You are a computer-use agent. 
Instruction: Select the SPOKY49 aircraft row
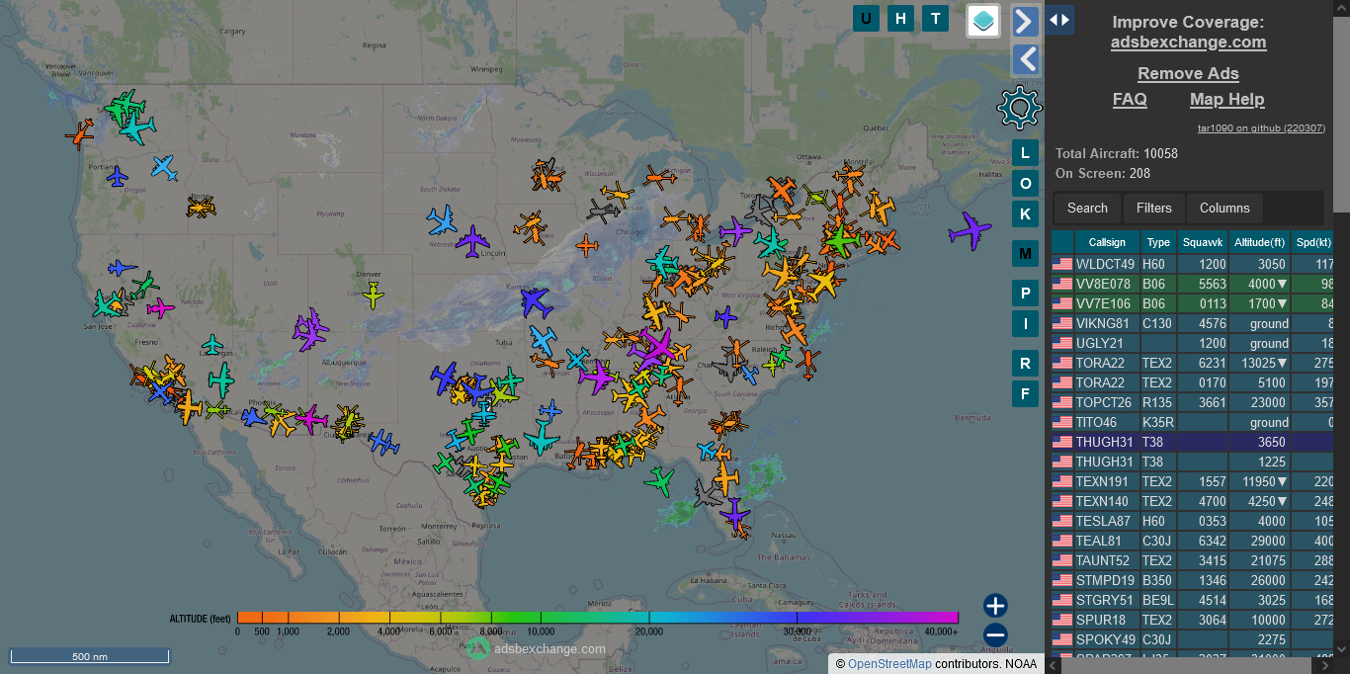pos(1193,639)
